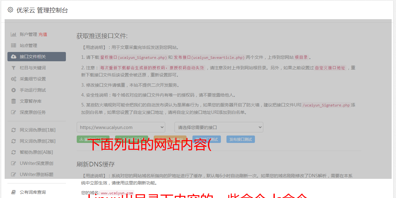
Task: Expand the 请选择您需要的接口 dropdown
Action: click(x=219, y=127)
